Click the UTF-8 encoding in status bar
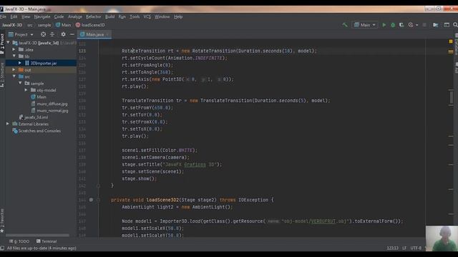The width and height of the screenshot is (458, 257). [x=416, y=248]
